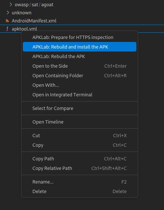Click the AndroidManifest.xml orange file icon
164x210 pixels.
(x=7, y=21)
